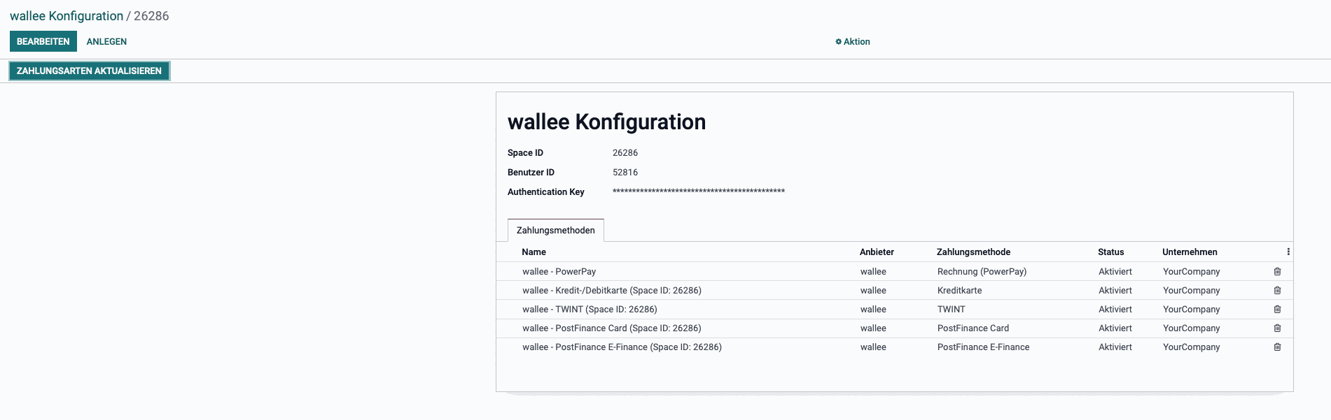The image size is (1331, 420).
Task: Delete the PostFinance Card row
Action: pyautogui.click(x=1277, y=328)
